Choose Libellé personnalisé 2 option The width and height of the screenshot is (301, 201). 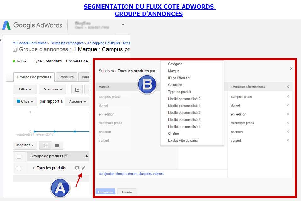tap(184, 112)
